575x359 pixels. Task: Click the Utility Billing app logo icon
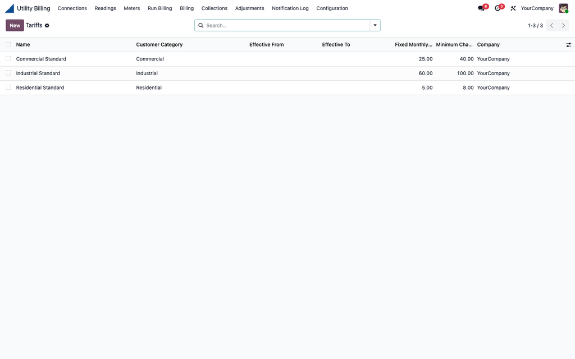pyautogui.click(x=10, y=8)
